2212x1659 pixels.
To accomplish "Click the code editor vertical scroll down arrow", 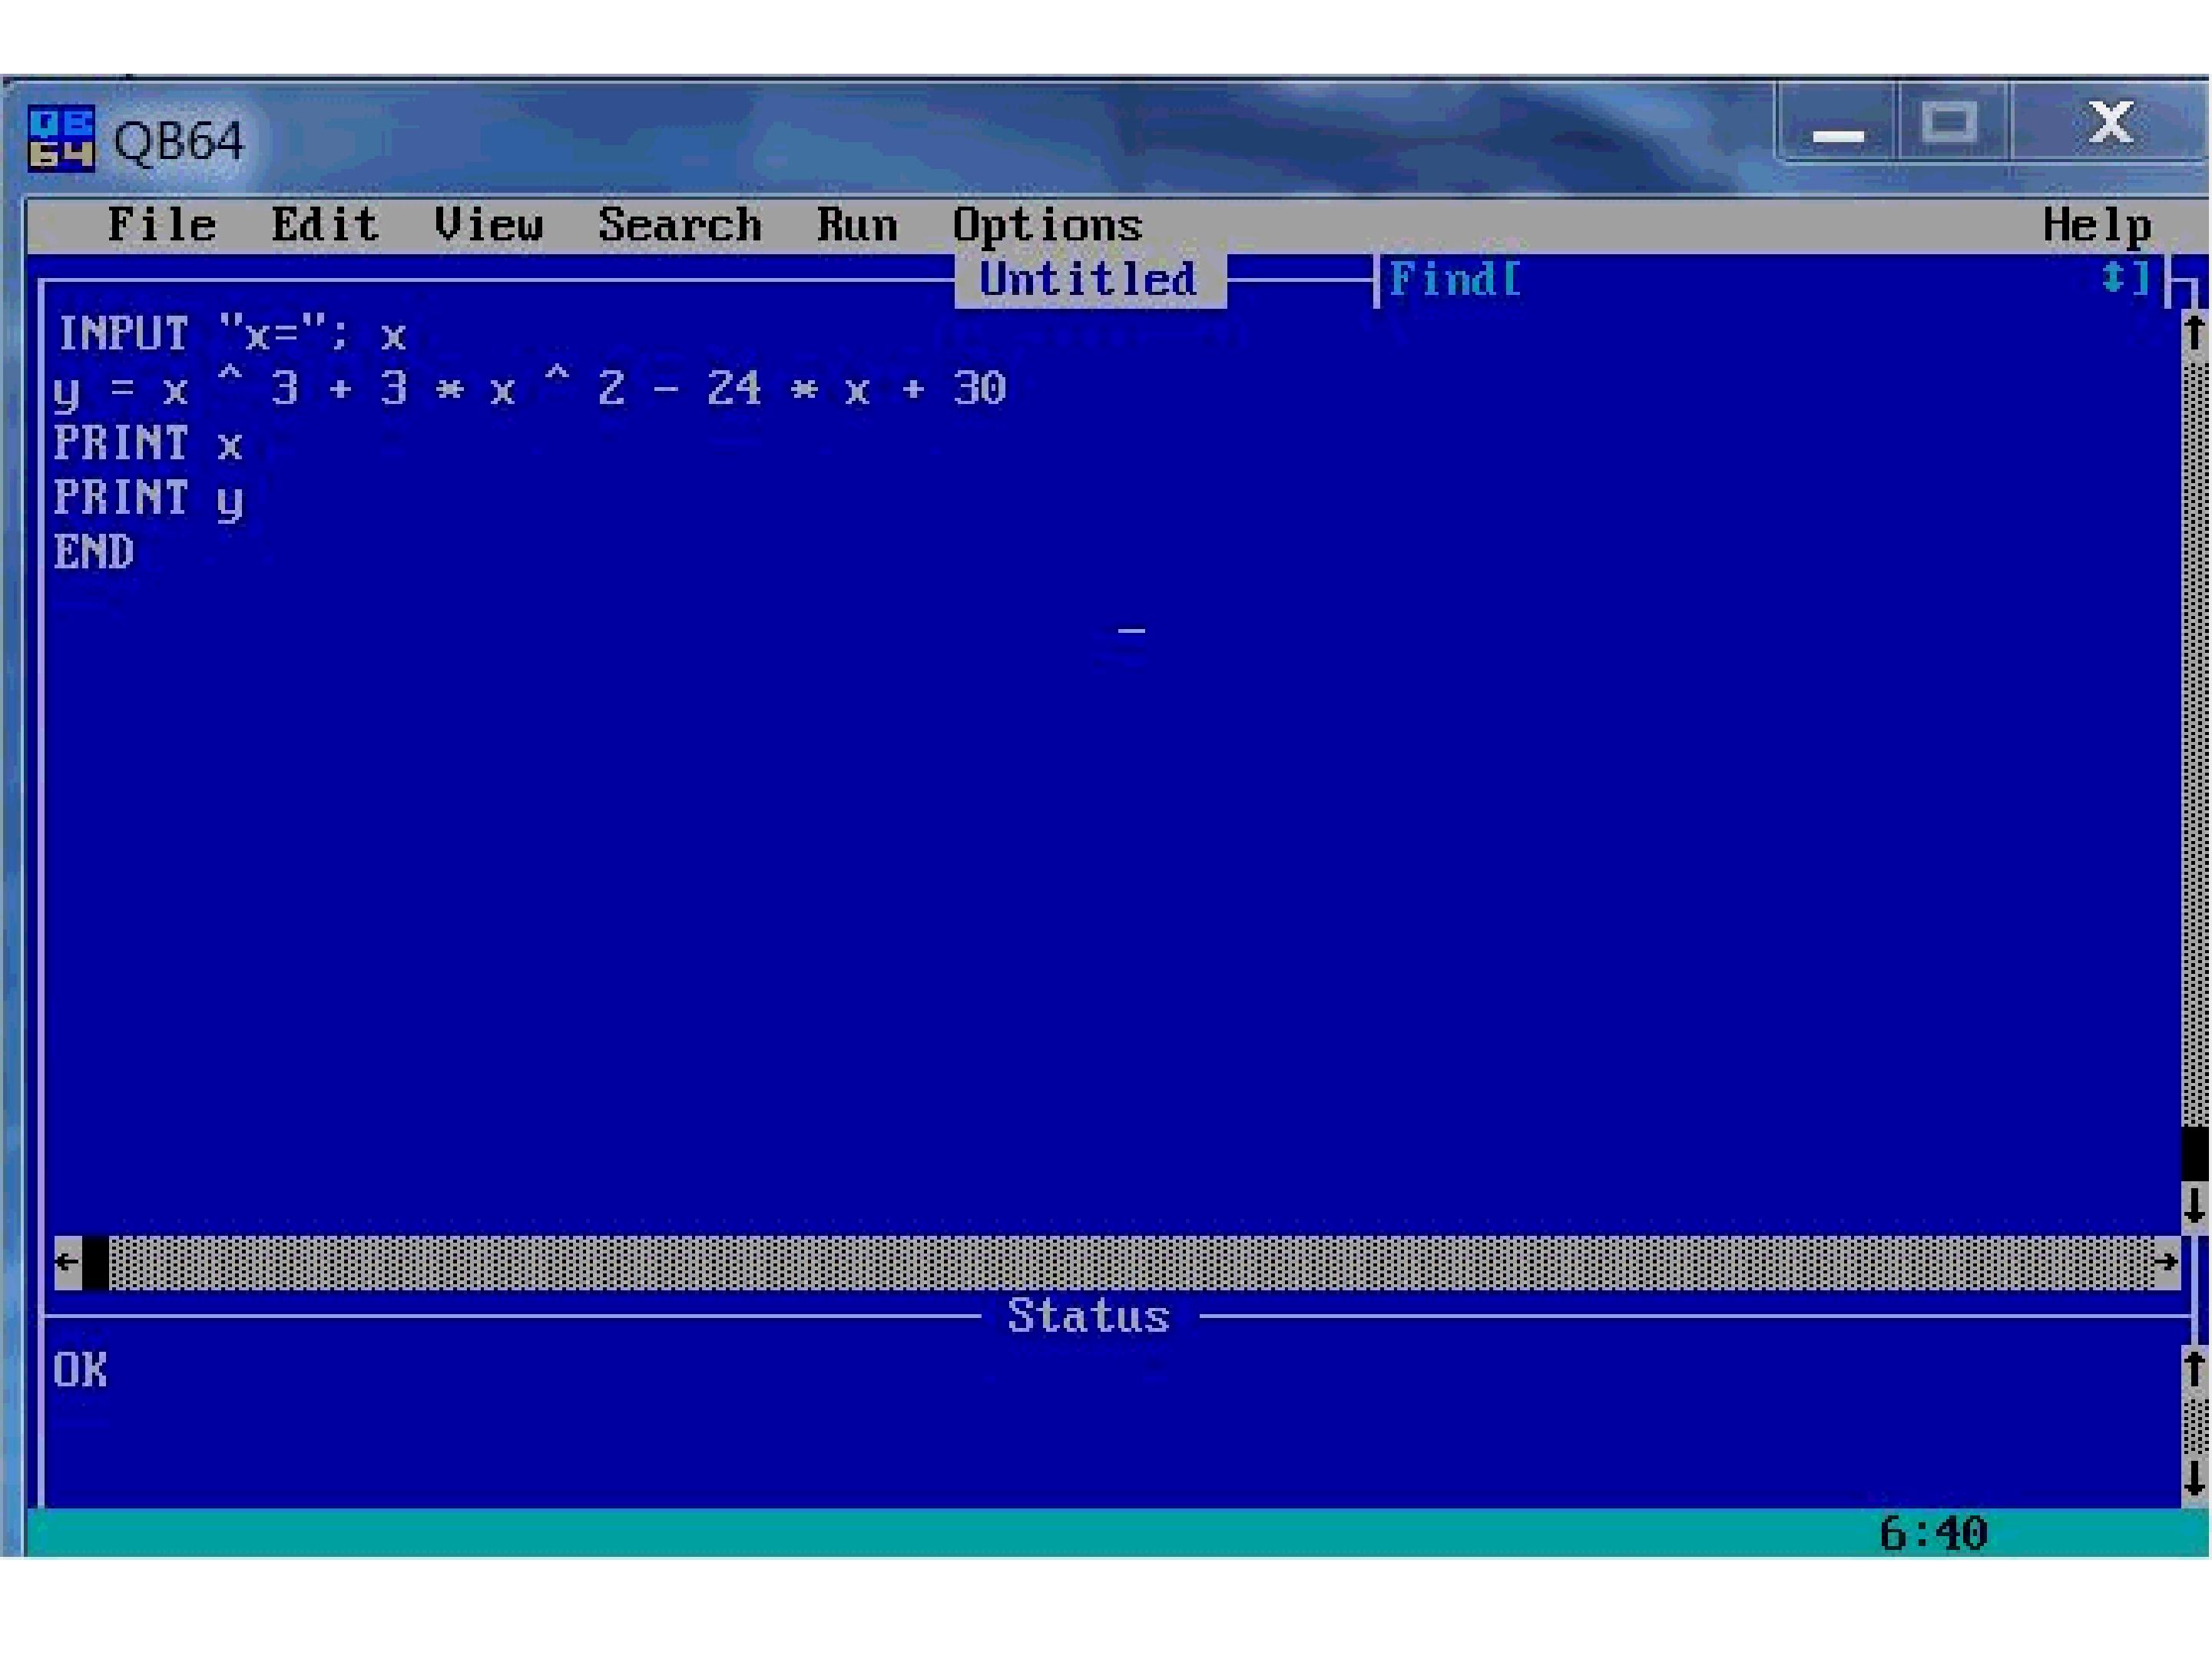I will click(x=2194, y=1206).
